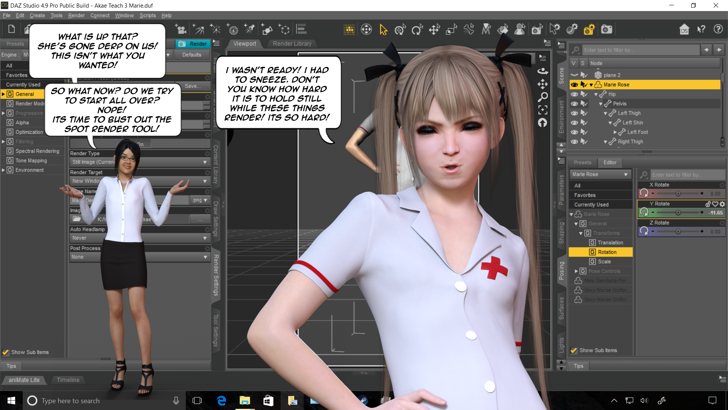Open the Render menu
Screen dimensions: 728x410
click(x=76, y=16)
